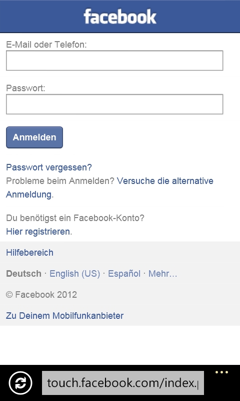Screen dimensions: 240x401
Task: Click the Passwort: label text
Action: point(25,88)
